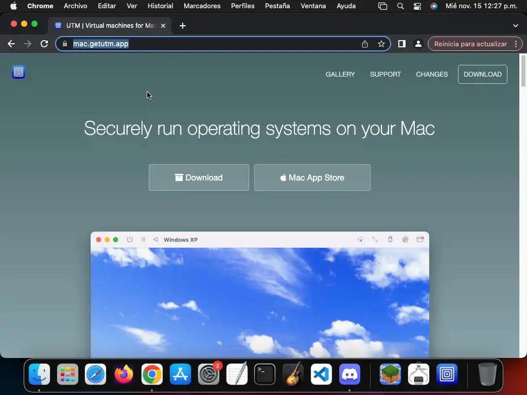
Task: Open the Ventana menu
Action: (x=313, y=6)
